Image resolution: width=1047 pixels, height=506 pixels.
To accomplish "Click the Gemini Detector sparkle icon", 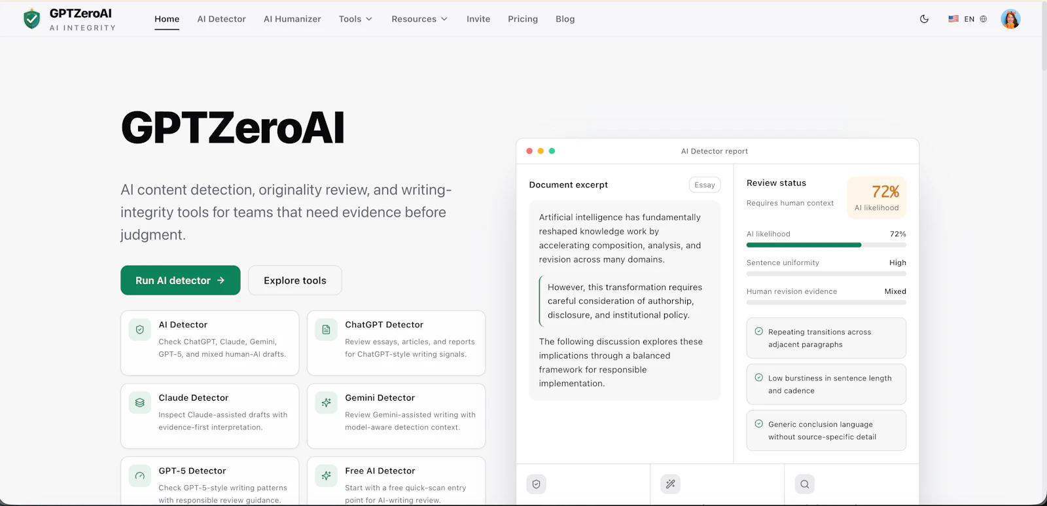I will point(326,403).
